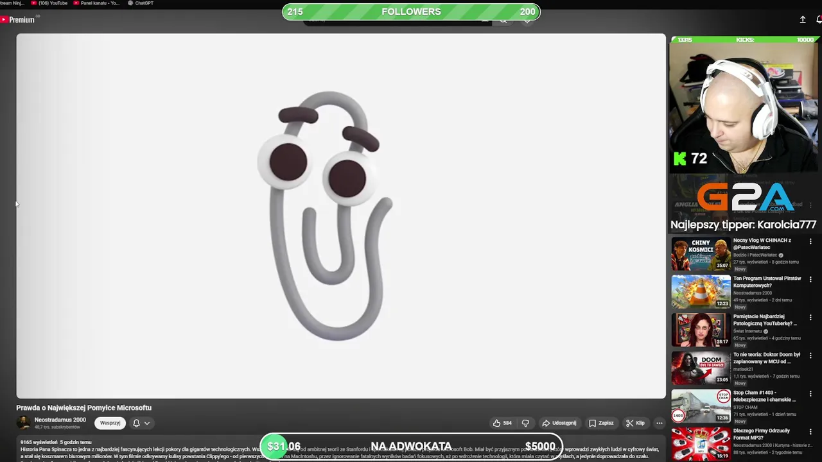
Task: Open Nocny Vlog W CHINACH thumbnail
Action: coord(701,253)
